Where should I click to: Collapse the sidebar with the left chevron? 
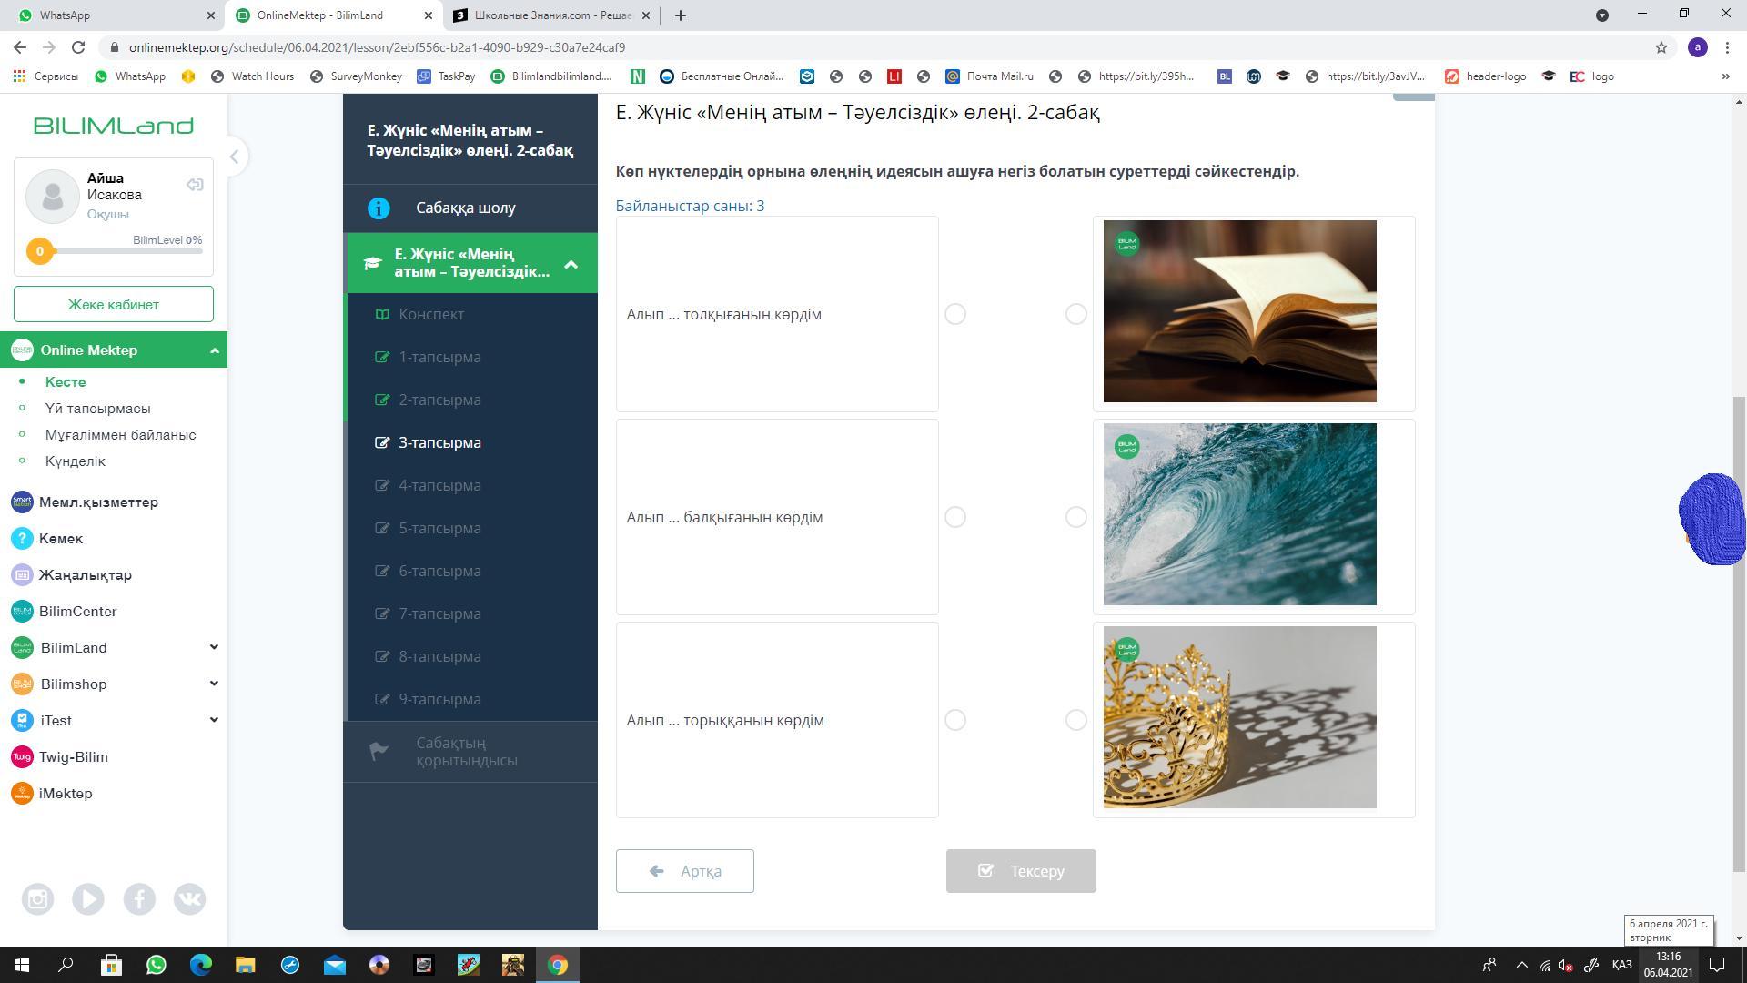tap(234, 157)
